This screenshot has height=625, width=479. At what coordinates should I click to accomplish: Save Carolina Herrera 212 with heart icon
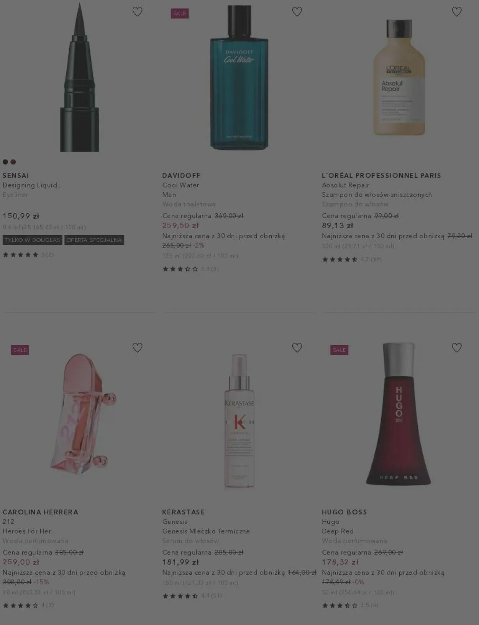coord(138,348)
